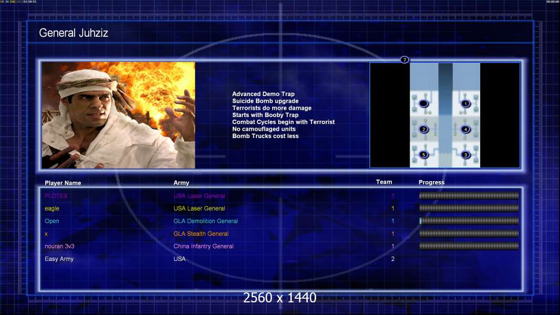Click eagle's team number 1
Image resolution: width=560 pixels, height=315 pixels.
393,208
